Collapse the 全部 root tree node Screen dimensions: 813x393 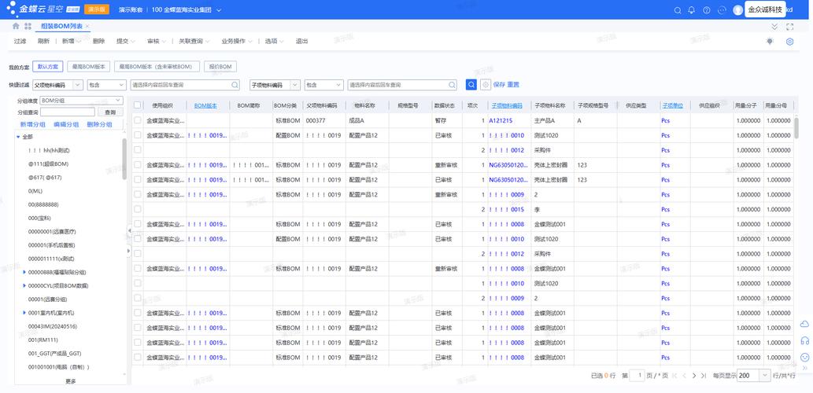18,137
